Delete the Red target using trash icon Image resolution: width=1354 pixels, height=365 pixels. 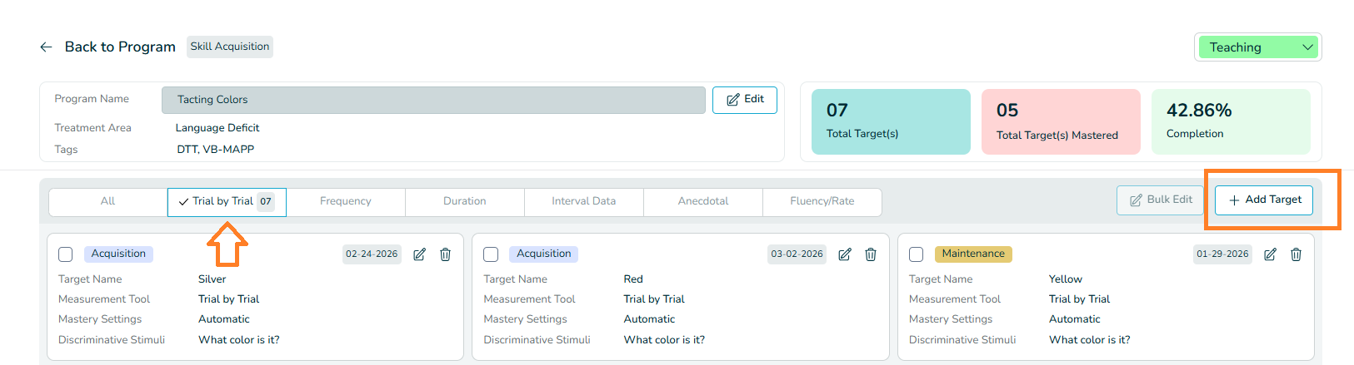pos(871,254)
